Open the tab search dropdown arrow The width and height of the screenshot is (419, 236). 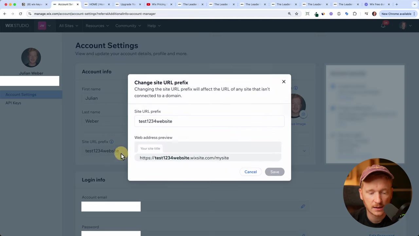[414, 4]
